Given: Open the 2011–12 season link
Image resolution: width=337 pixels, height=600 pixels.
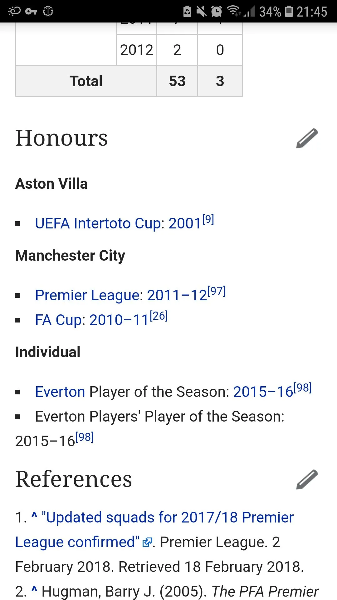Looking at the screenshot, I should pos(177,295).
